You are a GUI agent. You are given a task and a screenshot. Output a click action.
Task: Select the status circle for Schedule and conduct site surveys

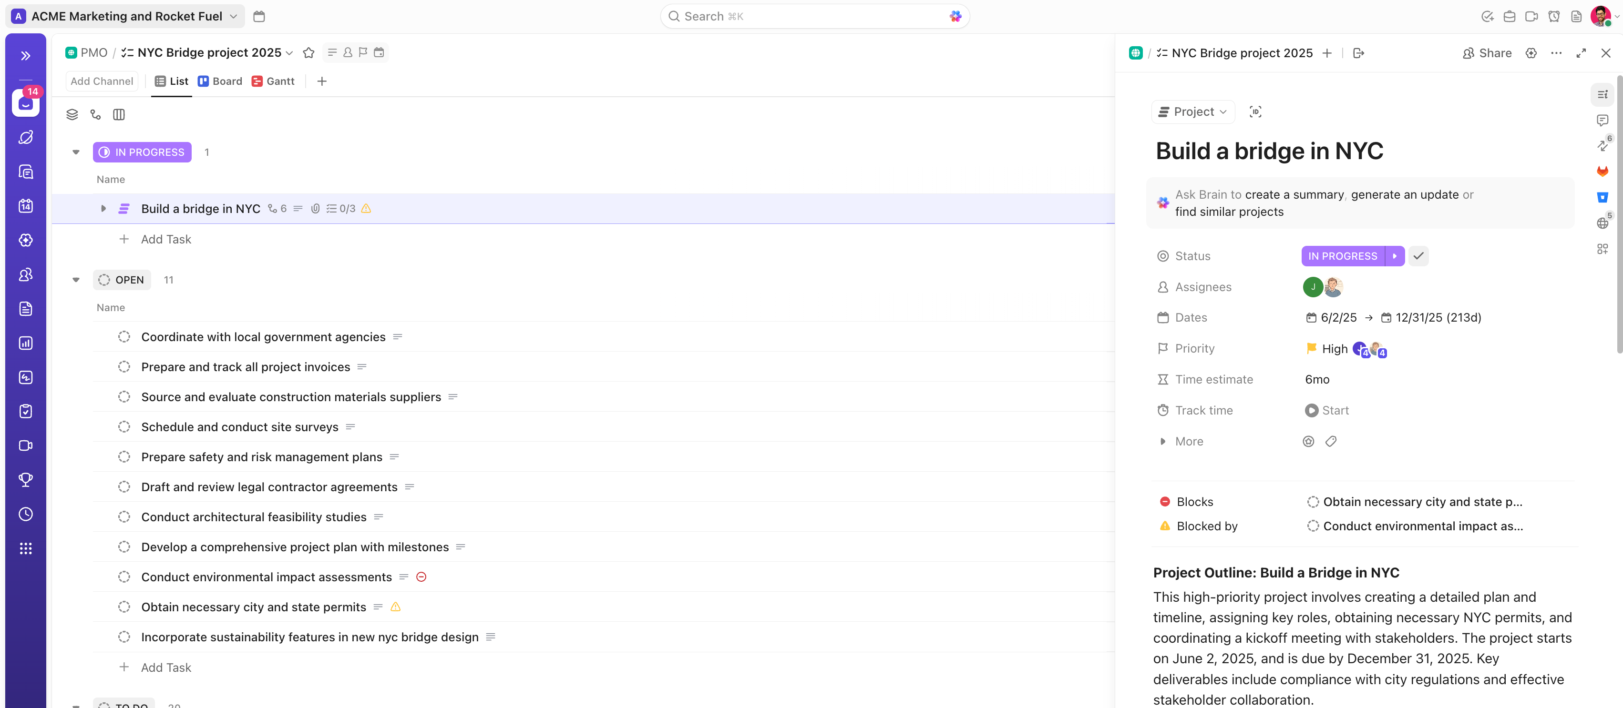(124, 427)
